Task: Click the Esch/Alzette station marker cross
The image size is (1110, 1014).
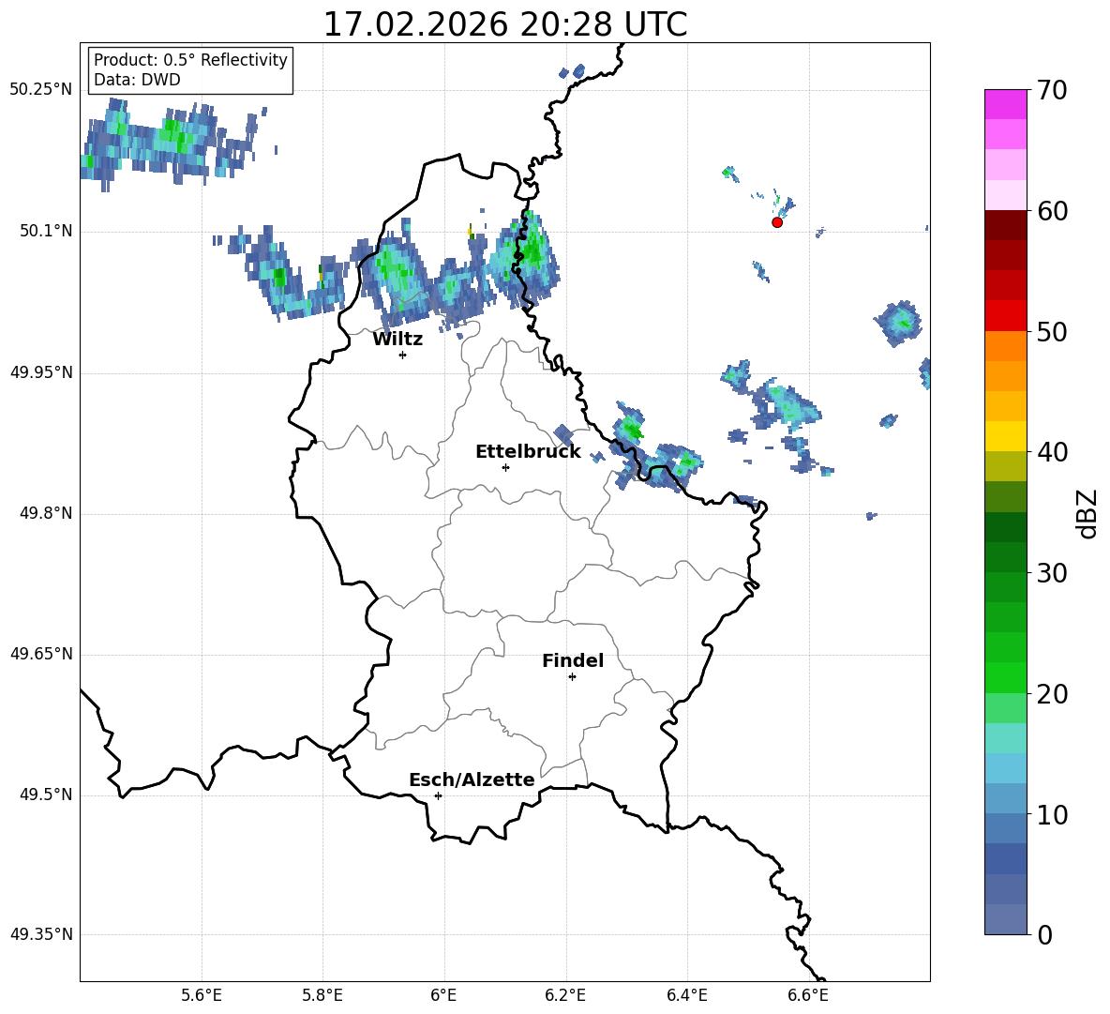Action: tap(438, 795)
